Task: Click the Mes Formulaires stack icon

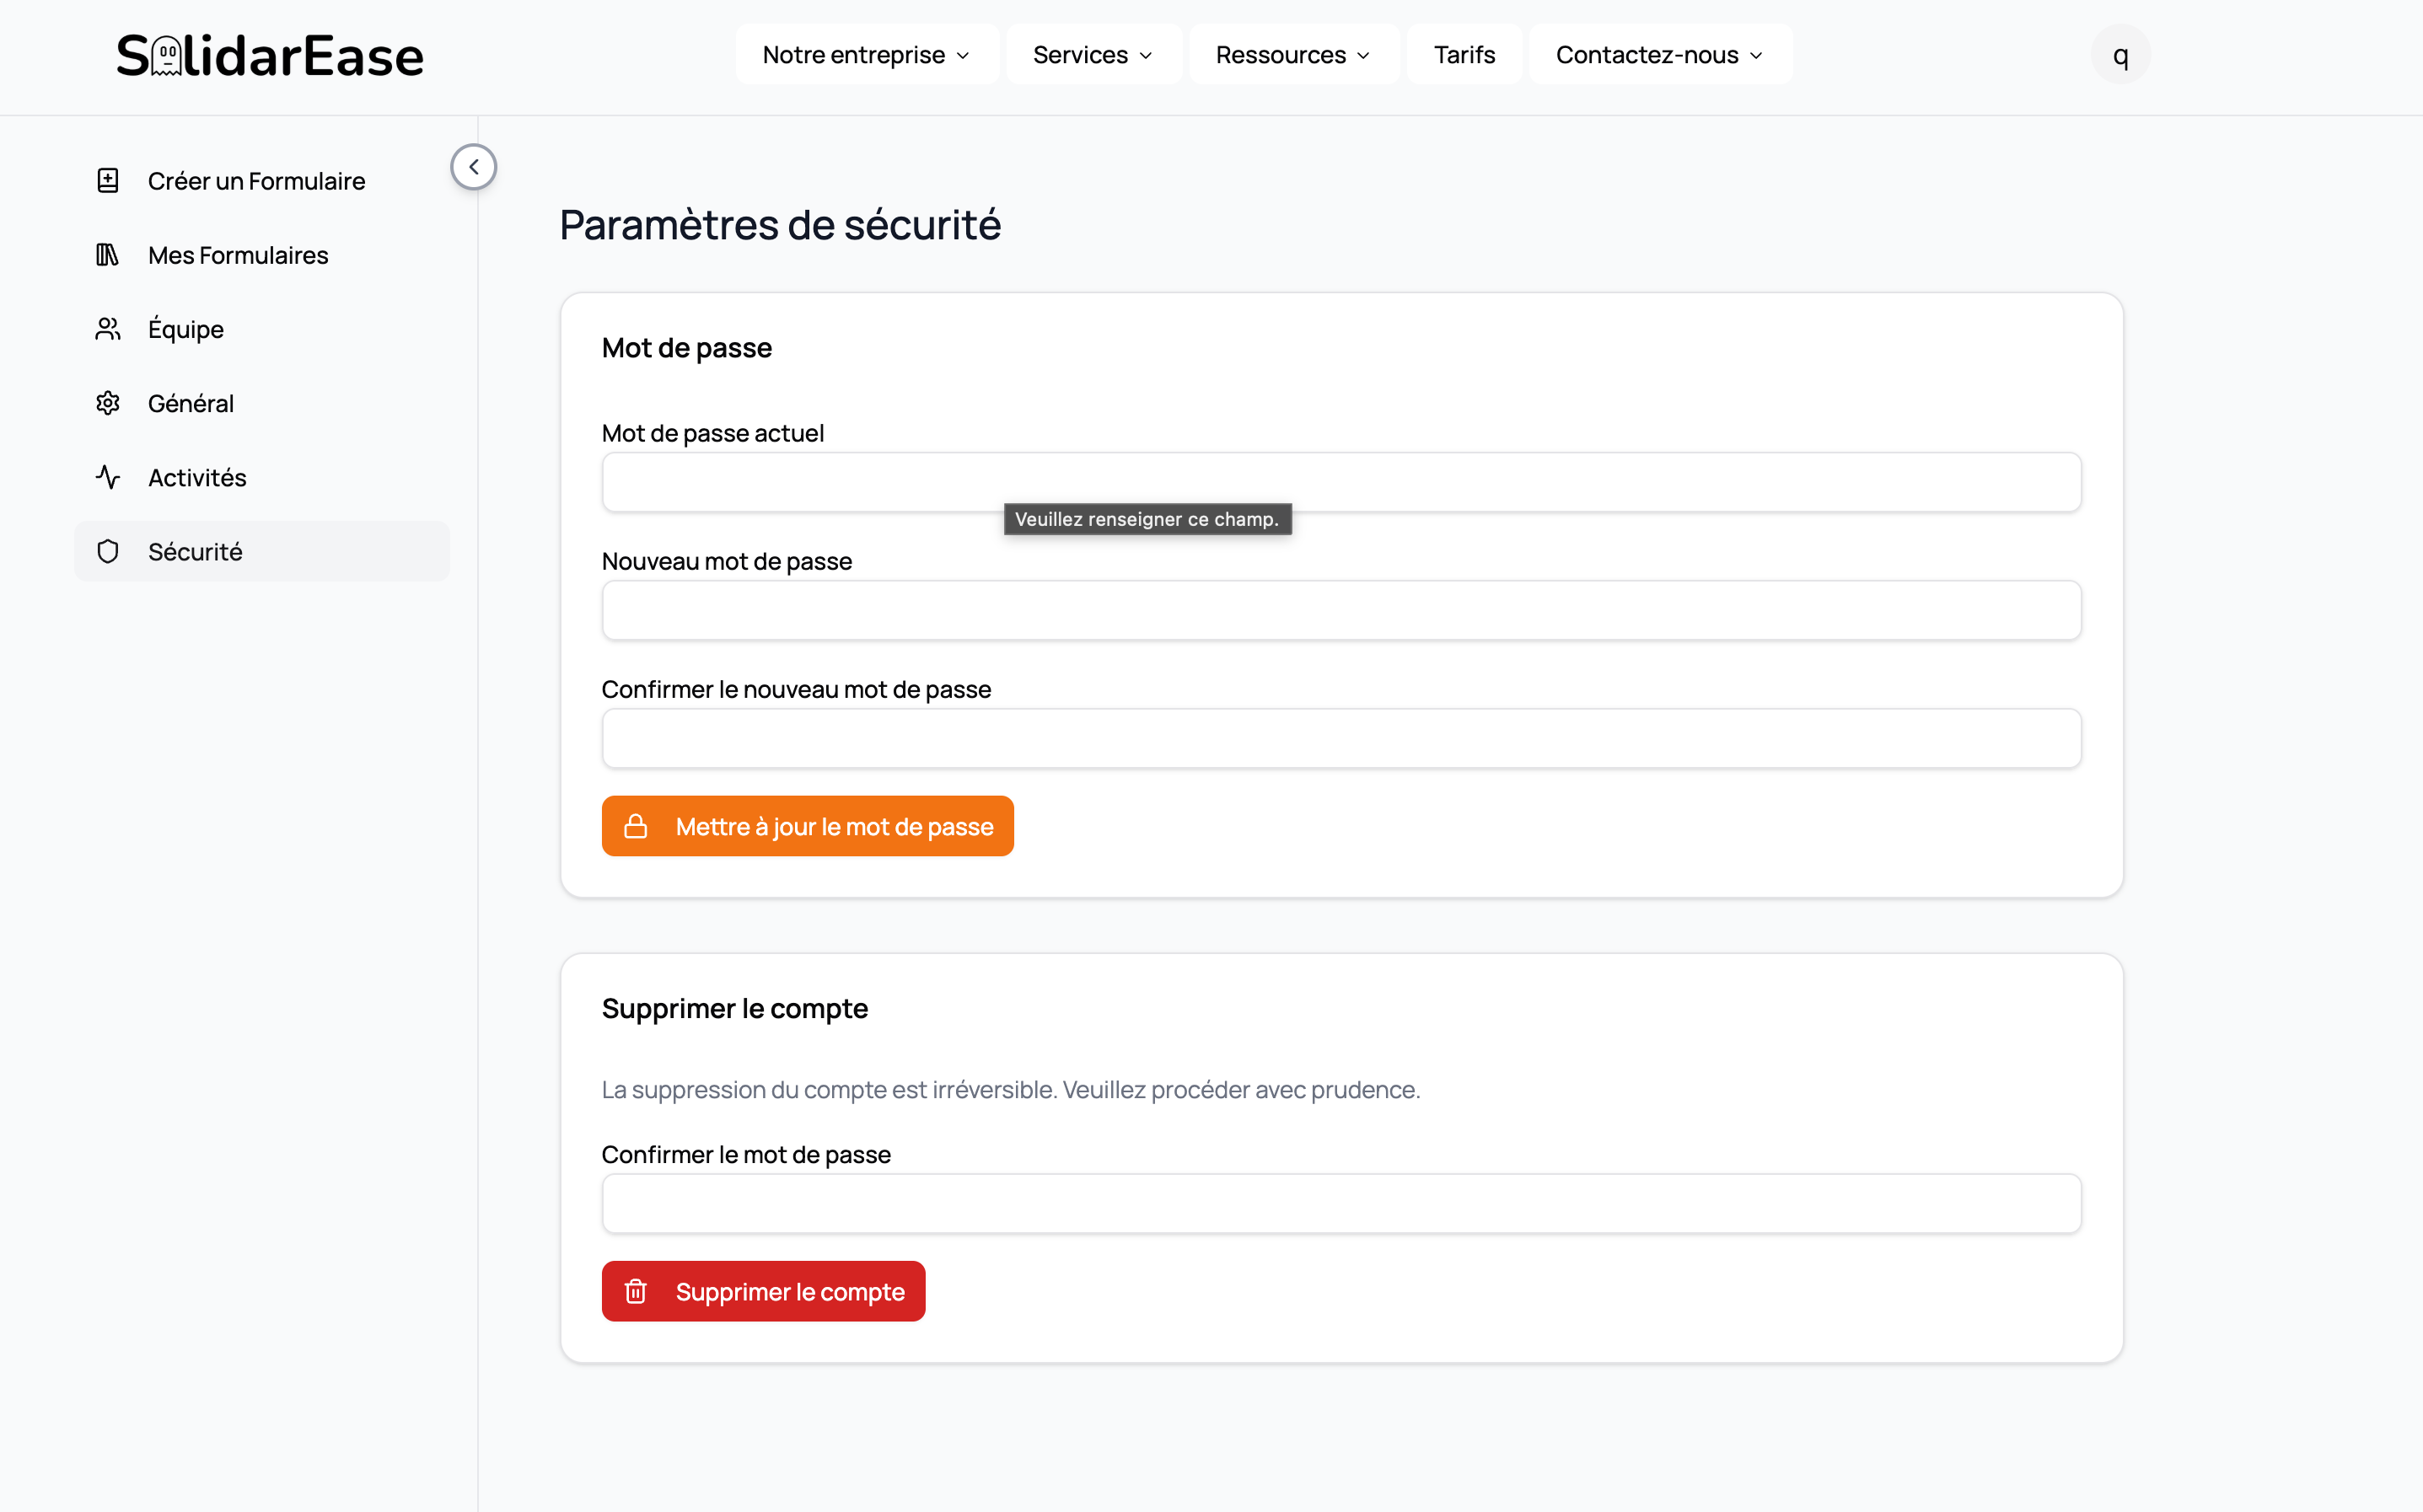Action: tap(108, 254)
